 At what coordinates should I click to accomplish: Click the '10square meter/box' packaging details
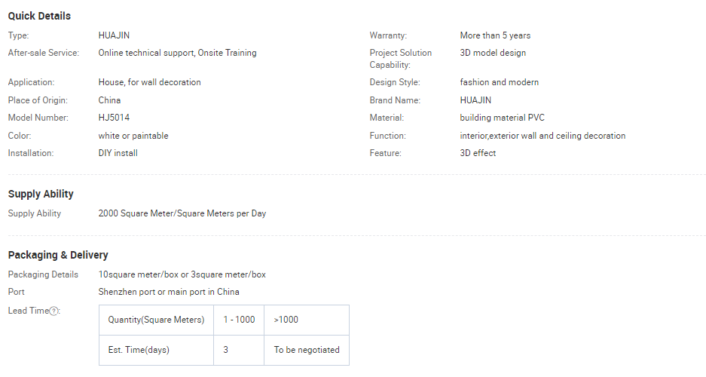[x=139, y=274]
